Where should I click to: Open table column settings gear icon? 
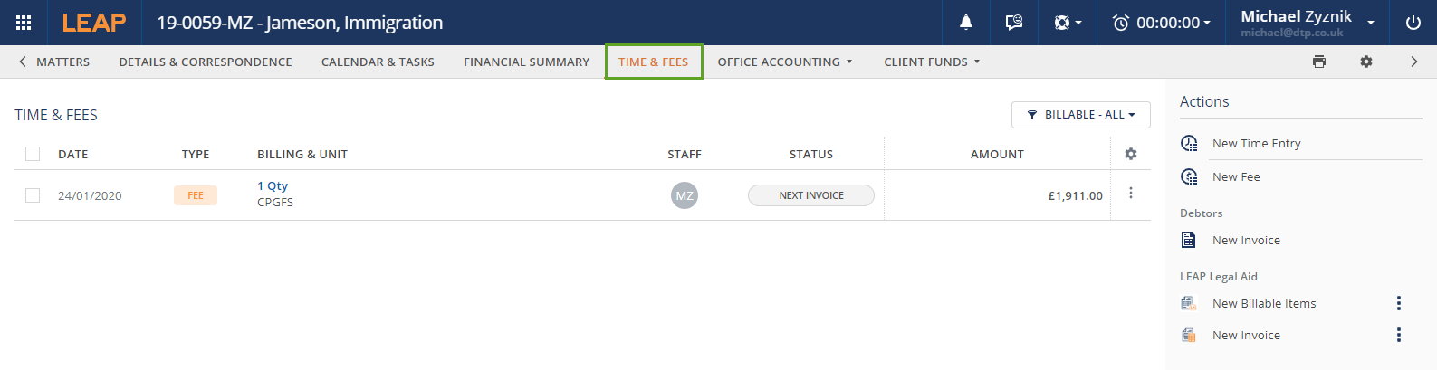(1131, 154)
